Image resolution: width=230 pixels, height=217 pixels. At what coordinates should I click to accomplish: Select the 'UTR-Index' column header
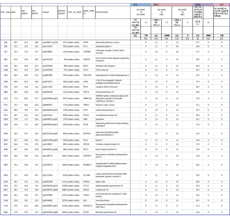coord(5,12)
